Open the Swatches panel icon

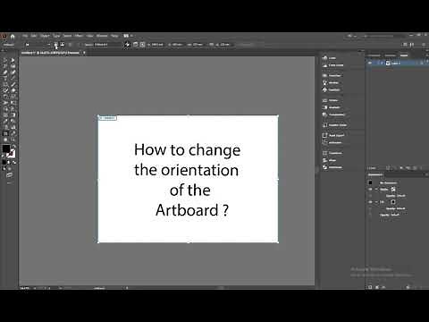point(325,75)
